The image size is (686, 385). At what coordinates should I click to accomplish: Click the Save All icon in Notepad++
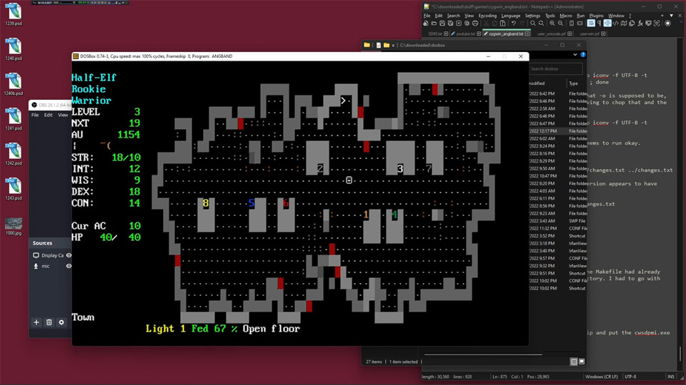click(x=450, y=24)
